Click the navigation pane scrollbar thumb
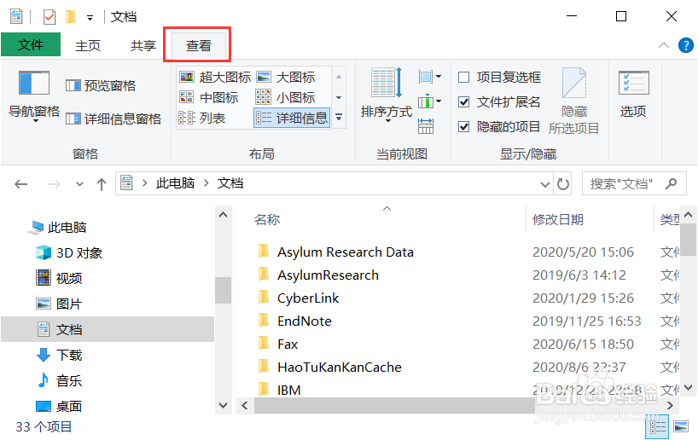Image resolution: width=698 pixels, height=440 pixels. [x=223, y=290]
